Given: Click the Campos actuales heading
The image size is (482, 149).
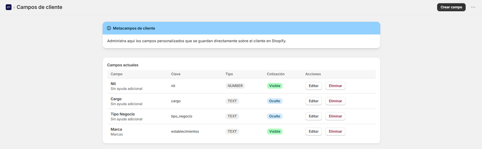Looking at the screenshot, I should tap(123, 65).
